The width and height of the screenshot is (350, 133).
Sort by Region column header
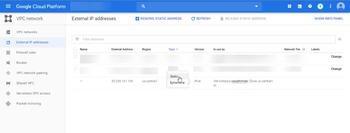tap(146, 49)
